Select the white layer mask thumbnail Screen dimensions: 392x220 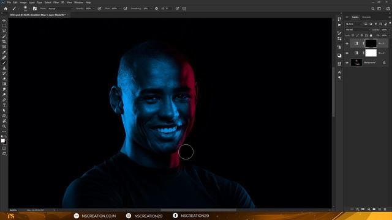pyautogui.click(x=371, y=53)
